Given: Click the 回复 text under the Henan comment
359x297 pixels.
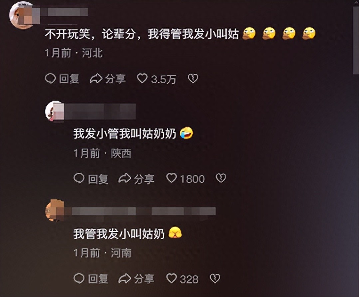Looking at the screenshot, I should pos(98,279).
